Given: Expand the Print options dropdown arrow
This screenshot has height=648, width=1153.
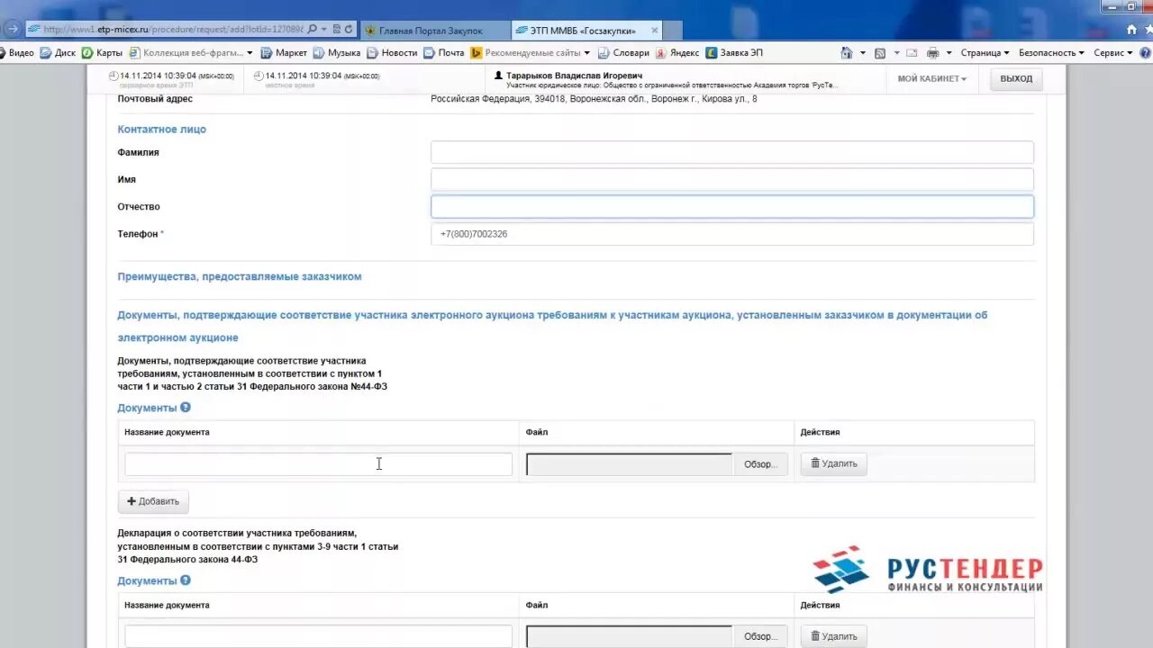Looking at the screenshot, I should point(949,53).
